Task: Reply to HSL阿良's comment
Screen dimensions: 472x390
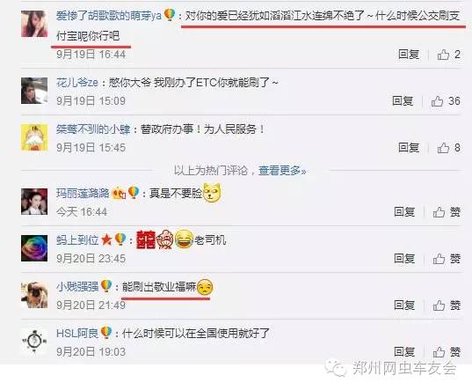Action: (404, 352)
